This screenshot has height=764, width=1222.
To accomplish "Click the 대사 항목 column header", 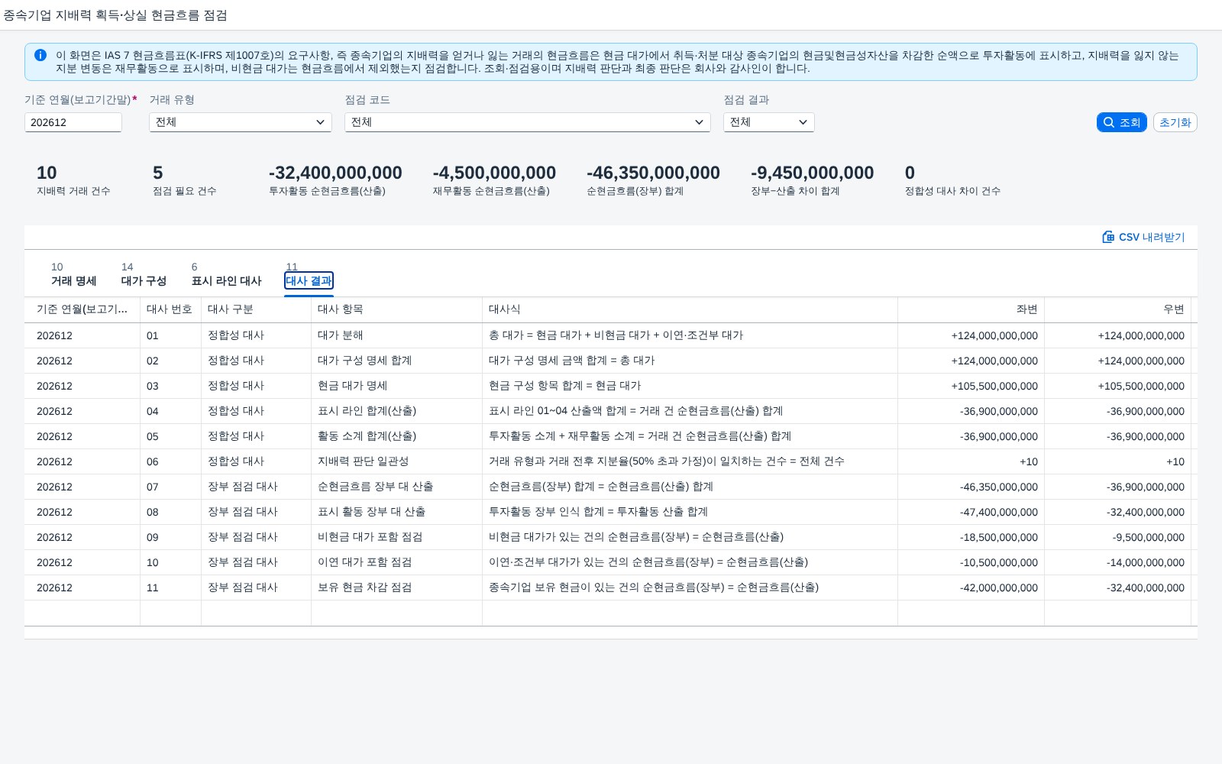I will [396, 309].
